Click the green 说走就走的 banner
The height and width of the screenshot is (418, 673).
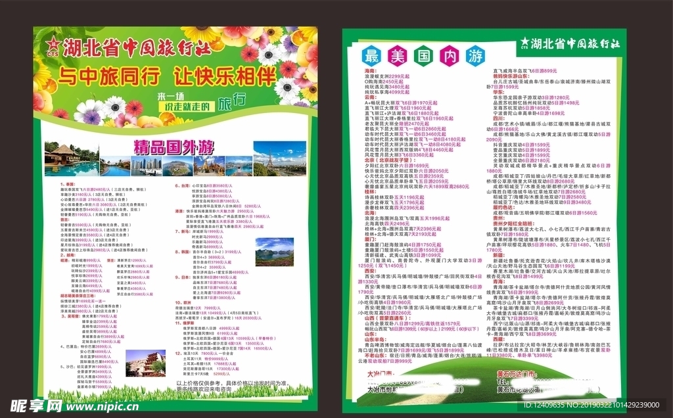pyautogui.click(x=186, y=107)
